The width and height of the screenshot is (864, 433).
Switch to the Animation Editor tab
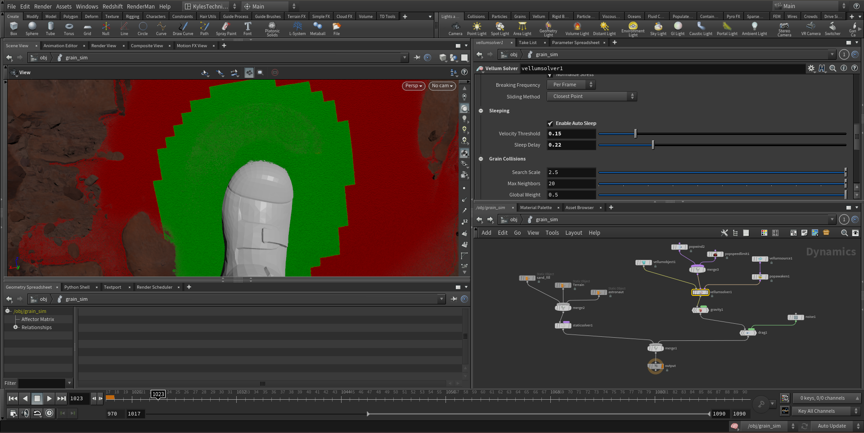coord(60,46)
